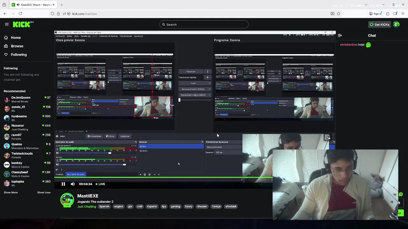
Task: Click the Get KICKs button
Action: click(x=379, y=24)
